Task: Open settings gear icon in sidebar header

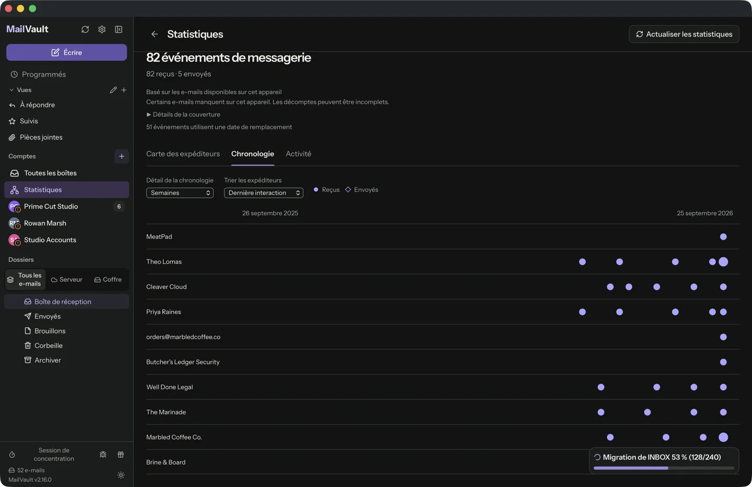Action: click(x=102, y=29)
